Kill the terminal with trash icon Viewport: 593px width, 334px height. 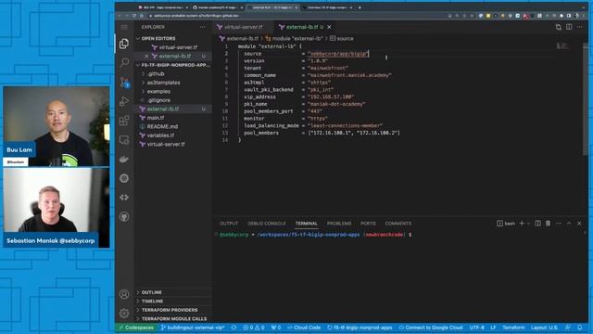tap(548, 224)
